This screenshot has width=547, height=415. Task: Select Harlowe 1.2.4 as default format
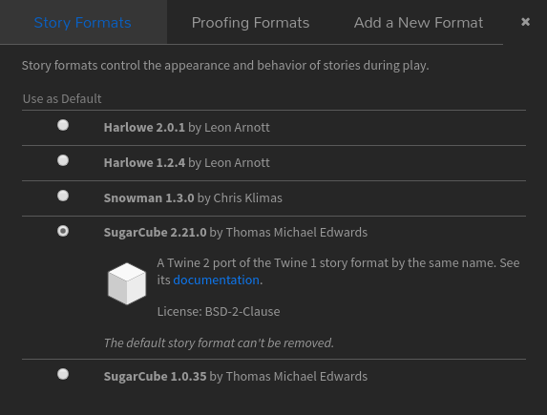tap(63, 160)
